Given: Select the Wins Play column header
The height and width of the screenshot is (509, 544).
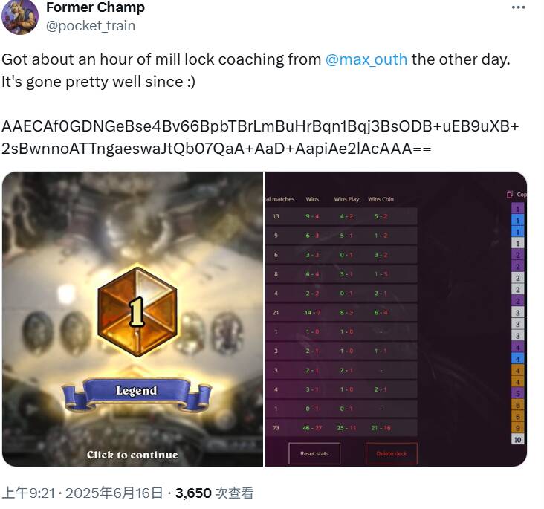Looking at the screenshot, I should pyautogui.click(x=346, y=199).
